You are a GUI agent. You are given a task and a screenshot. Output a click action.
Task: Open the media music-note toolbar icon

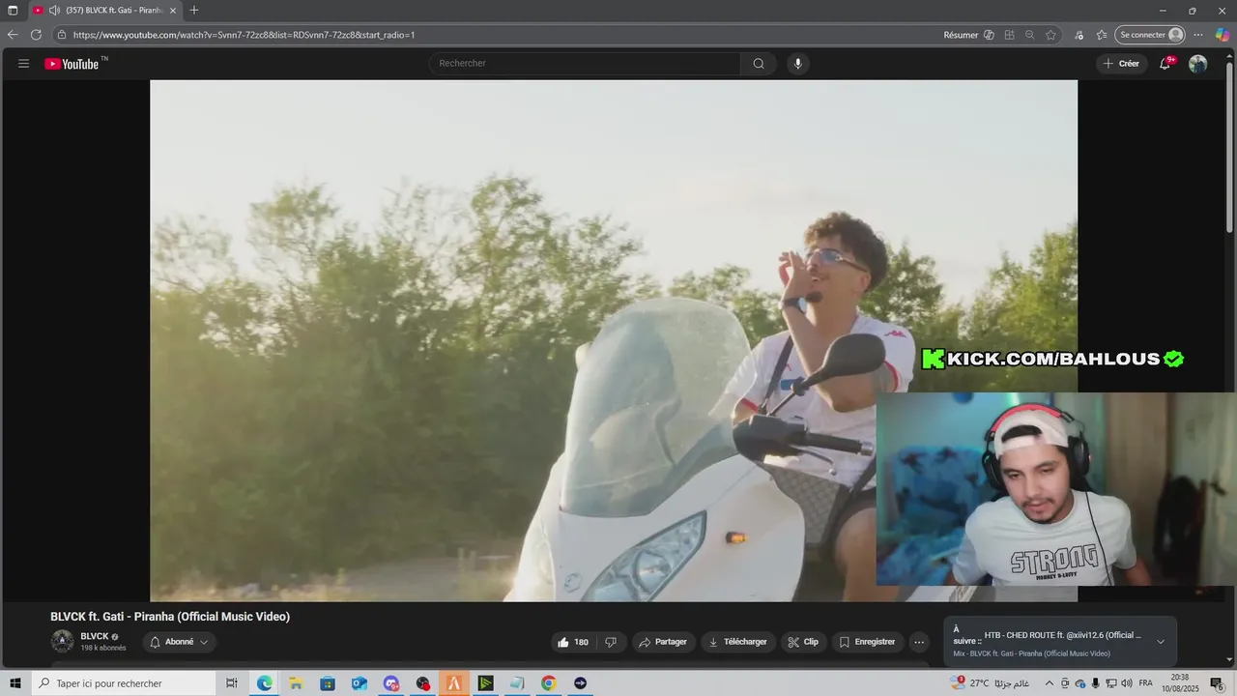pyautogui.click(x=1079, y=35)
